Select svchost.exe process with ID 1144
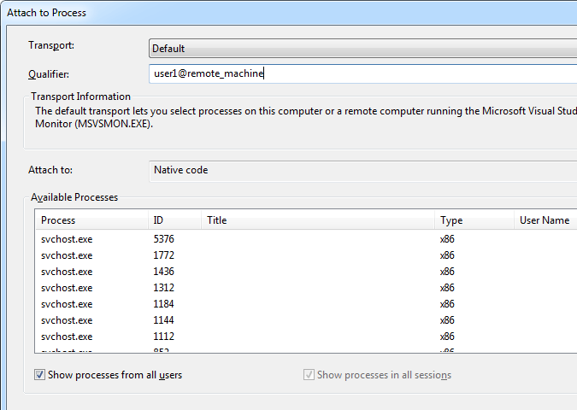Image resolution: width=577 pixels, height=410 pixels. click(x=306, y=320)
